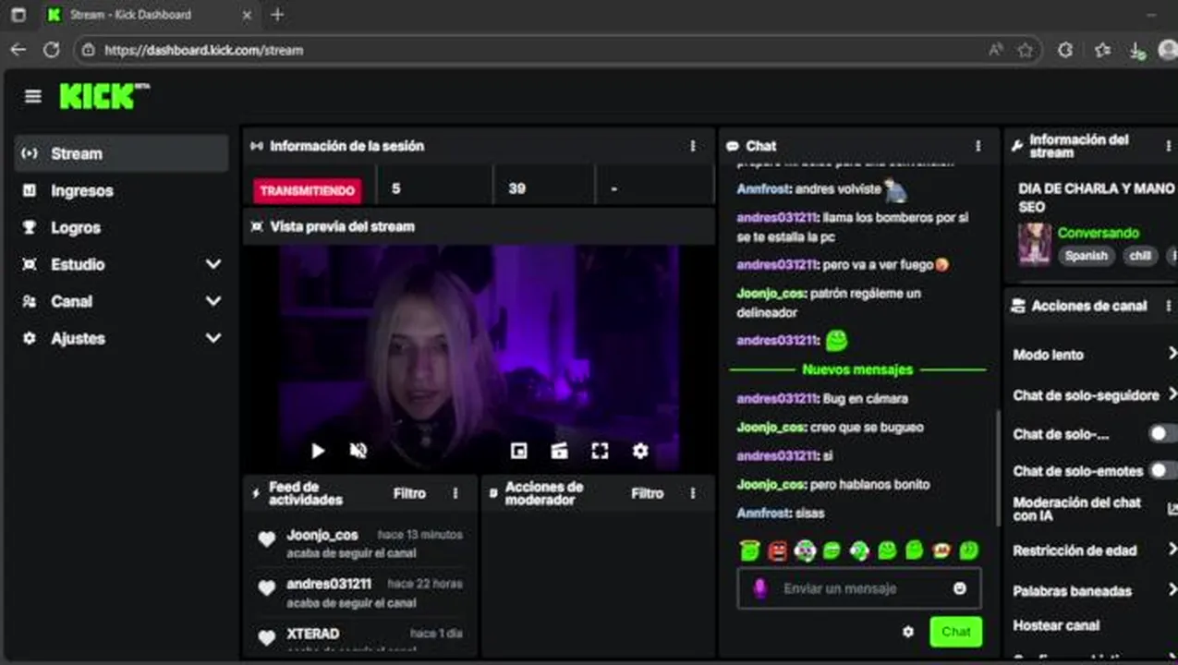Click the chat scrollbar
Viewport: 1178px width, 665px height.
(998, 466)
